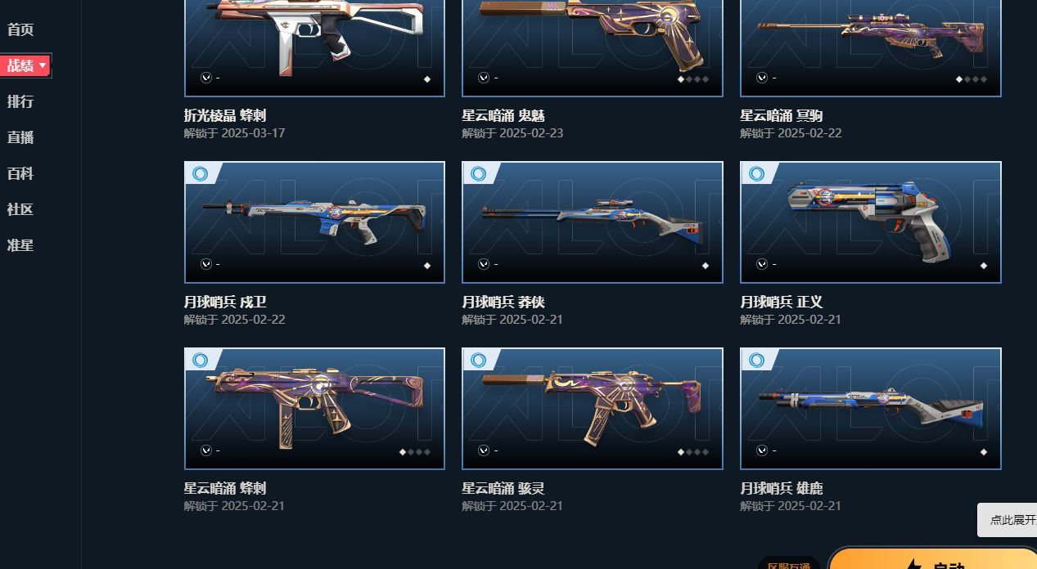Click the blue ring badge on 月球哨兵 正义
The height and width of the screenshot is (569, 1037).
tap(757, 173)
